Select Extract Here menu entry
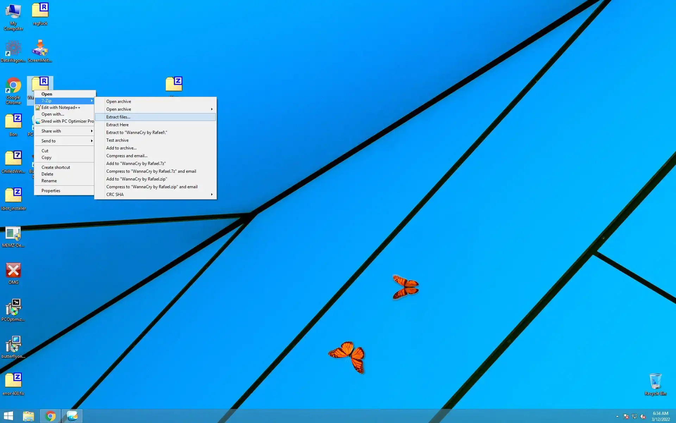Screen dimensions: 676x423 [x=118, y=125]
